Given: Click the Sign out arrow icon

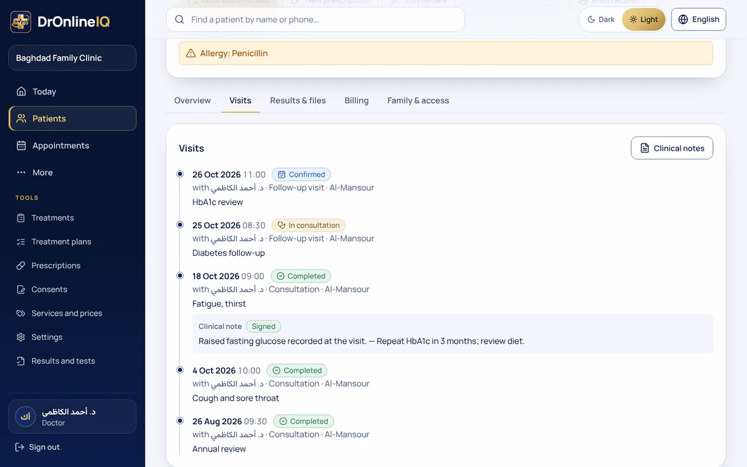Looking at the screenshot, I should [20, 447].
